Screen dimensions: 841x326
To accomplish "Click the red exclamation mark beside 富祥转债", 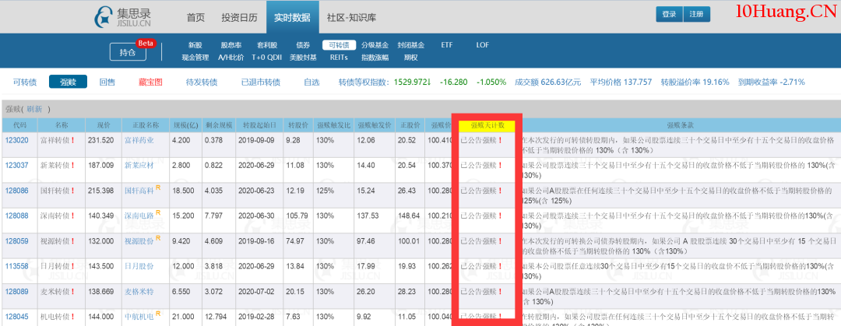I will (72, 141).
